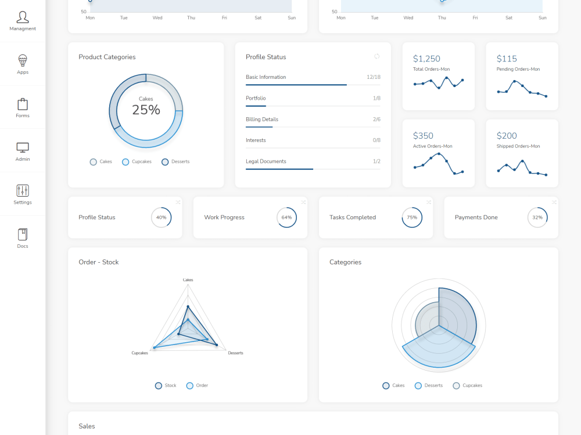581x435 pixels.
Task: Click the Interests empty progress bar
Action: [x=313, y=148]
